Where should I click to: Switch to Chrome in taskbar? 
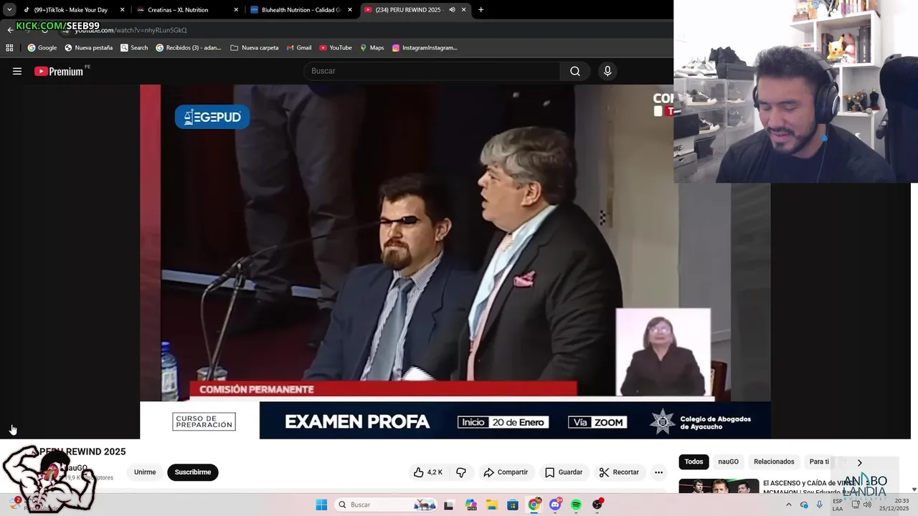click(x=534, y=505)
